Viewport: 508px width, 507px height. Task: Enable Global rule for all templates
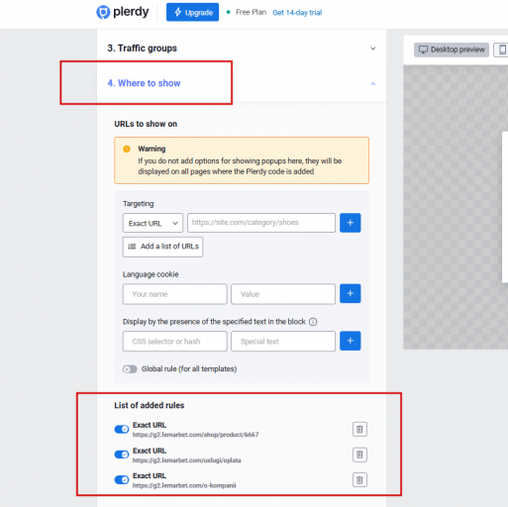130,369
